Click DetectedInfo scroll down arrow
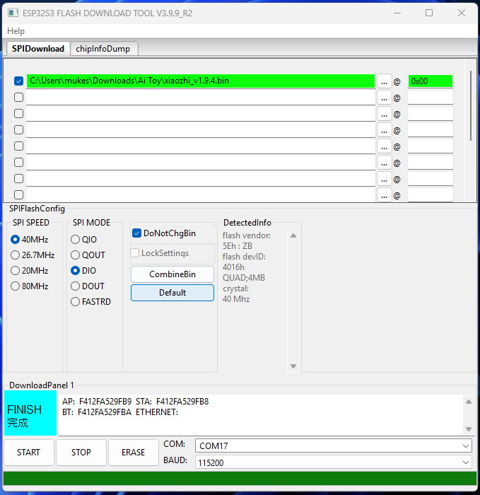 [x=293, y=366]
